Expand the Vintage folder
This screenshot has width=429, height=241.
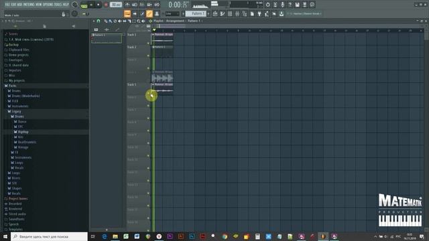point(23,147)
